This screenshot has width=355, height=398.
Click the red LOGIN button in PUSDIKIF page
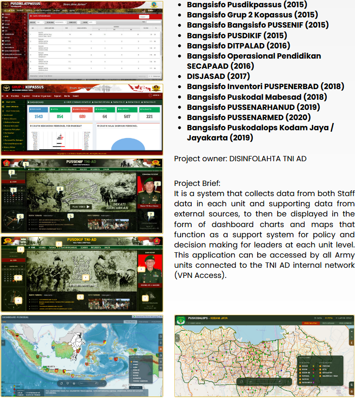(14, 260)
